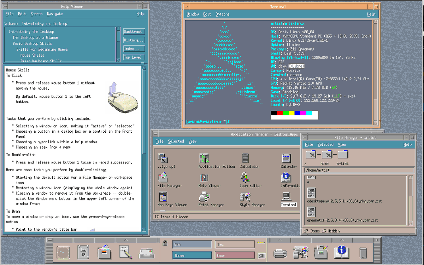Viewport: 424px width, 265px height.
Task: Click the Backtrack button
Action: [x=133, y=31]
